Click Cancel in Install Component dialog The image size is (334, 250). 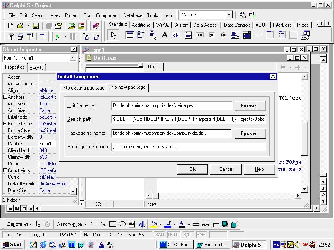(x=226, y=169)
